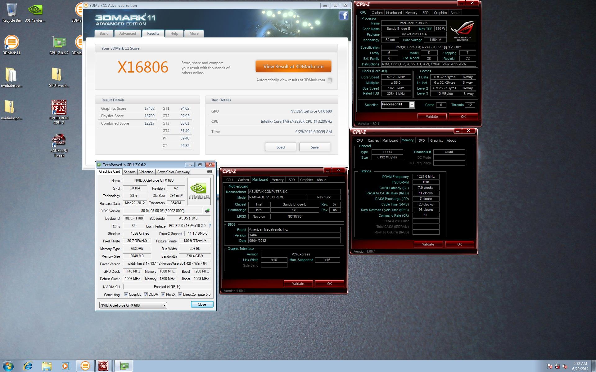Toggle the DirectCompute 5.0 checkbox
Viewport: 596px width, 372px height.
tap(180, 294)
